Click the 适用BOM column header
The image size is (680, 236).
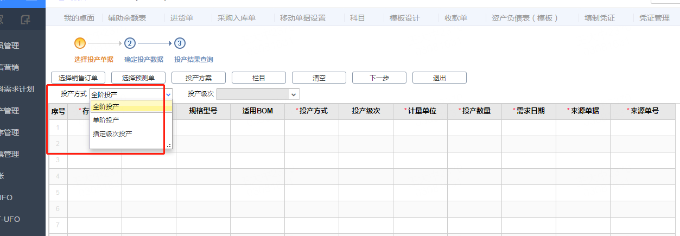257,111
